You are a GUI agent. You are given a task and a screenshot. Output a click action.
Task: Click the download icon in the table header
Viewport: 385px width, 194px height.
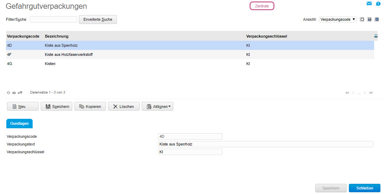click(x=376, y=36)
